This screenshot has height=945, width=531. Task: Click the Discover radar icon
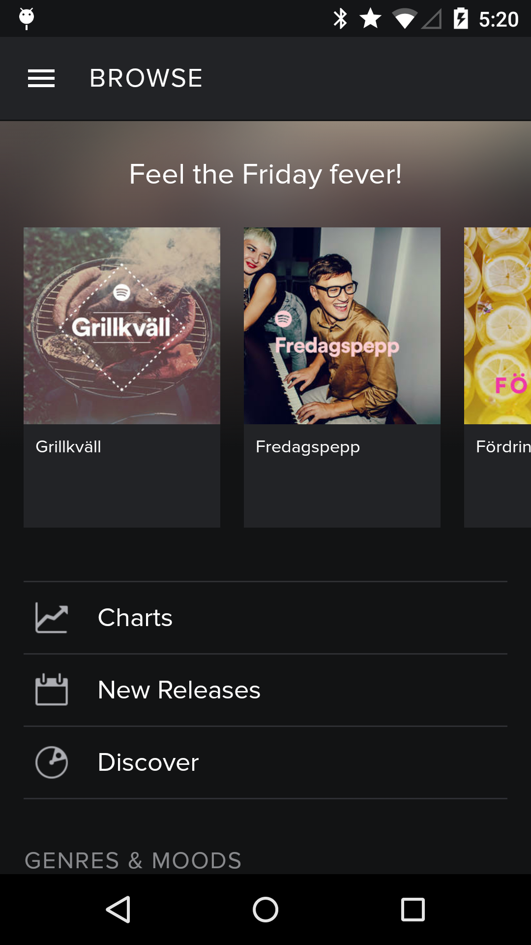coord(52,762)
